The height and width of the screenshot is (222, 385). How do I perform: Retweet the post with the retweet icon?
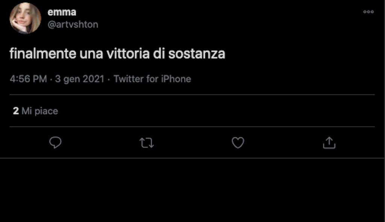point(147,143)
